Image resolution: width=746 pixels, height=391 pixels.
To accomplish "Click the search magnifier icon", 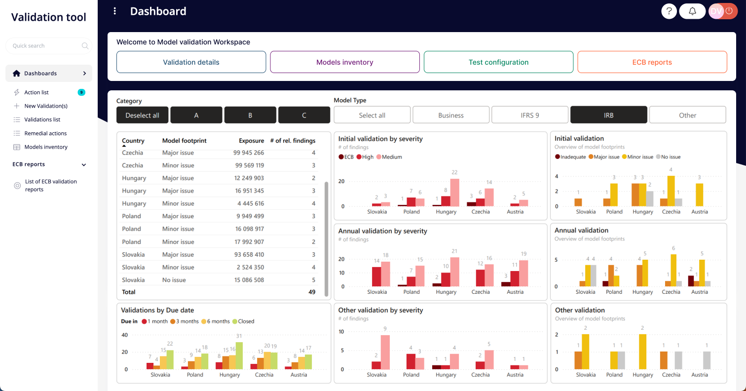I will (85, 46).
